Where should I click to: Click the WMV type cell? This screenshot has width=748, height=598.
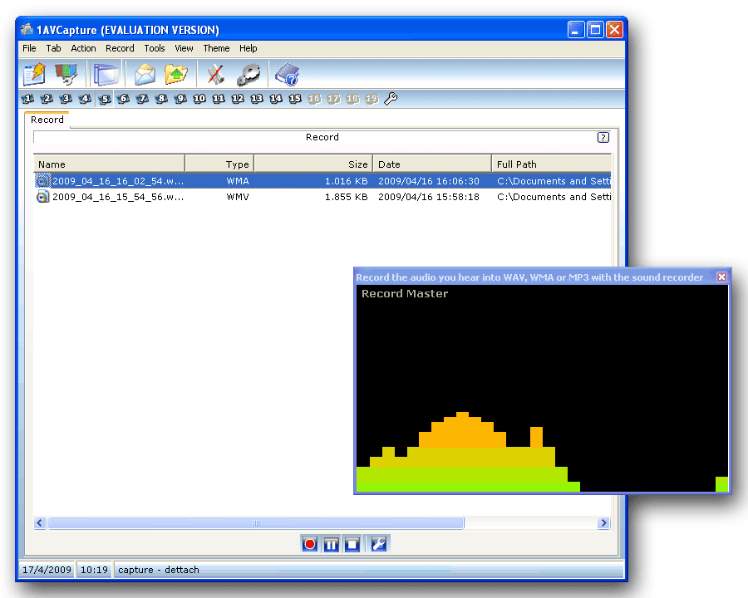point(238,197)
